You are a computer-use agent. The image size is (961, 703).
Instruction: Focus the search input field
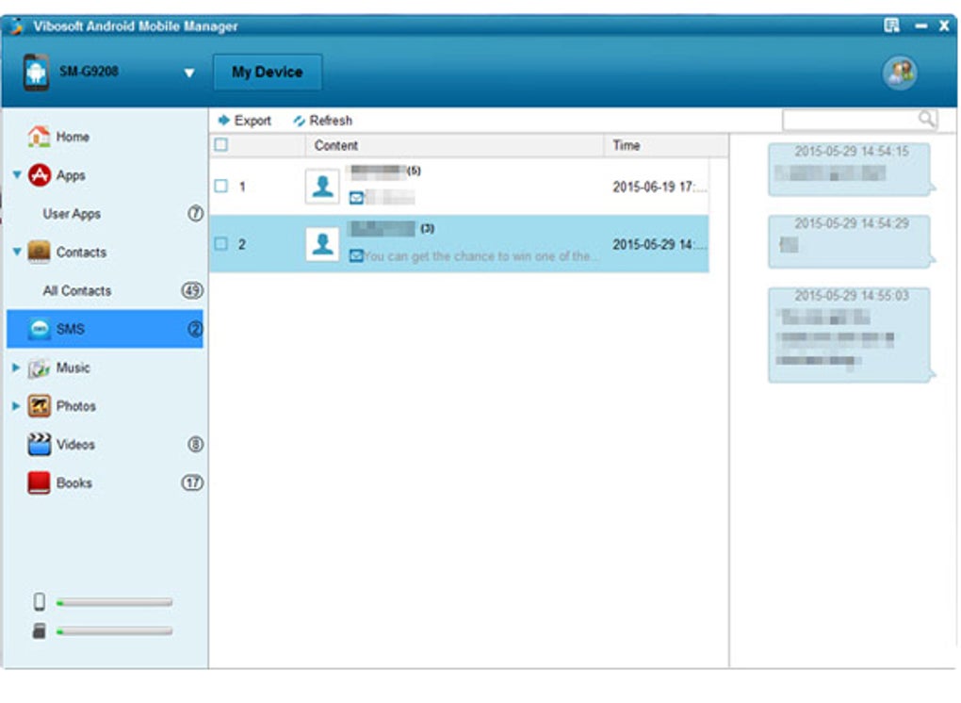pos(852,120)
